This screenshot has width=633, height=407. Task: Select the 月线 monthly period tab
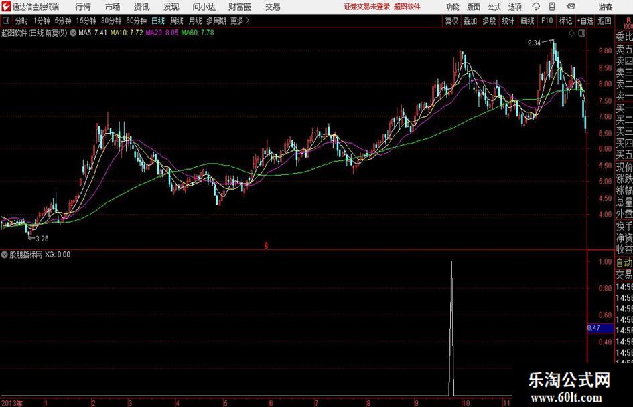[x=195, y=21]
